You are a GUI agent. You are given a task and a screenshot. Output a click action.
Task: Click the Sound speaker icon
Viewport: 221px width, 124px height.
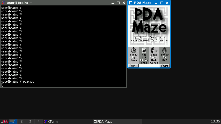(x=164, y=50)
